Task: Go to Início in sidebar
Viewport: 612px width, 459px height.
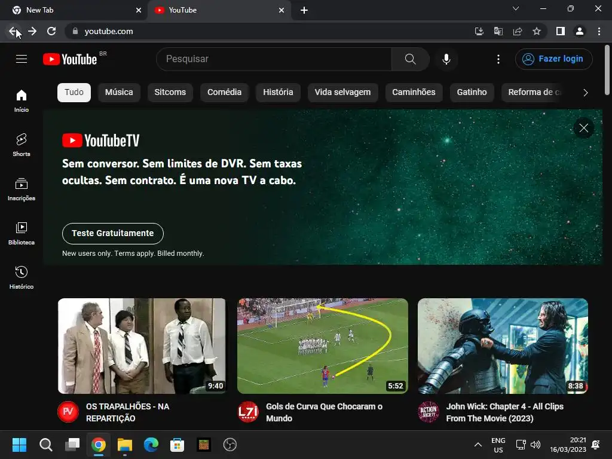Action: [22, 100]
